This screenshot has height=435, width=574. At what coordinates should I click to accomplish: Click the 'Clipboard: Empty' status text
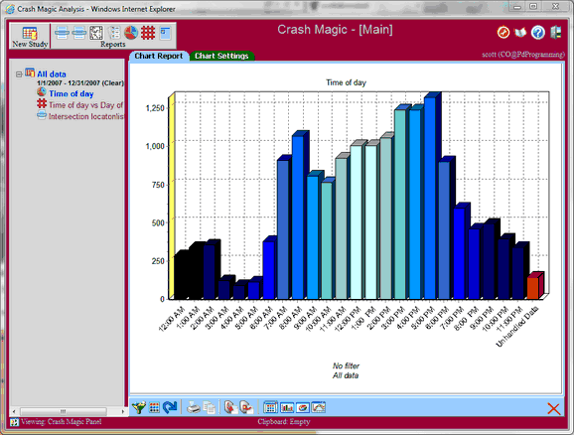click(284, 422)
